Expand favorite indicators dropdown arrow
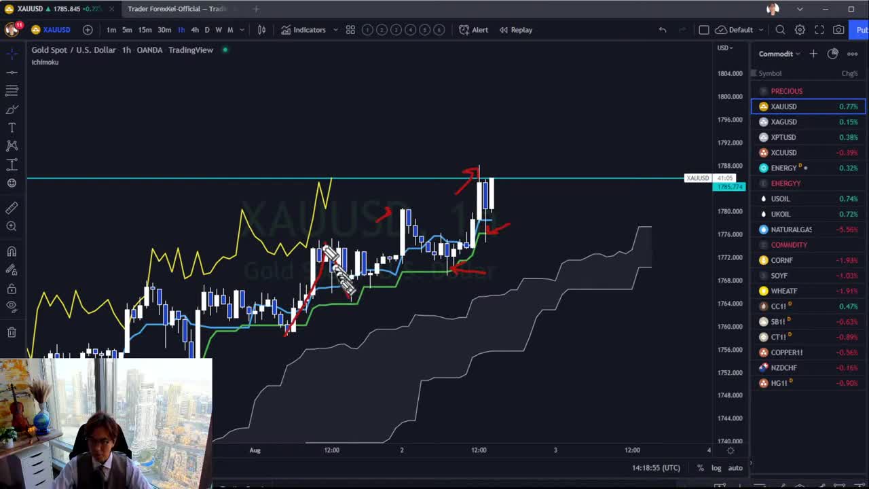The height and width of the screenshot is (489, 869). pyautogui.click(x=335, y=30)
